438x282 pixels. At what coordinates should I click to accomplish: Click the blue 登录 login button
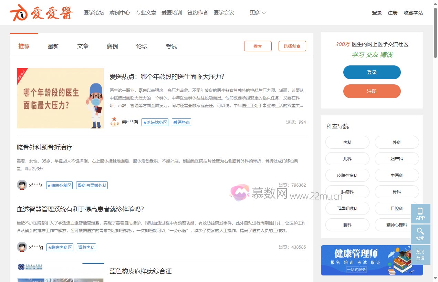(372, 72)
